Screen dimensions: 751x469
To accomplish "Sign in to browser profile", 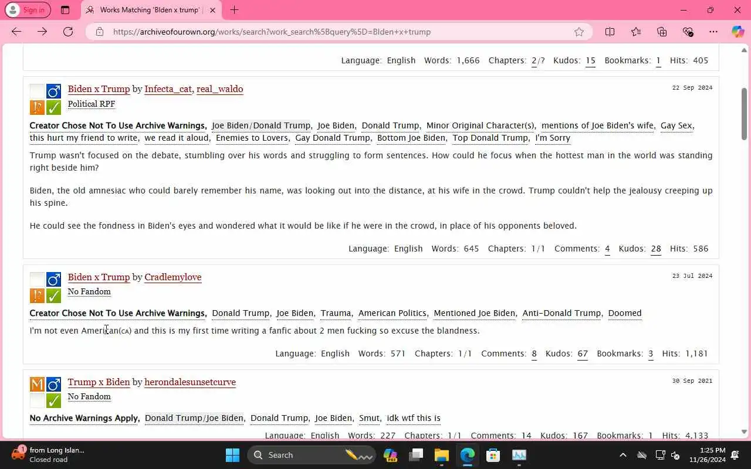I will [x=27, y=10].
